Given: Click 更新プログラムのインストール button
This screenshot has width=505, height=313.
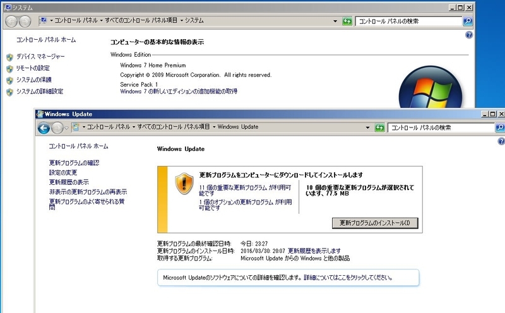Looking at the screenshot, I should pos(375,223).
